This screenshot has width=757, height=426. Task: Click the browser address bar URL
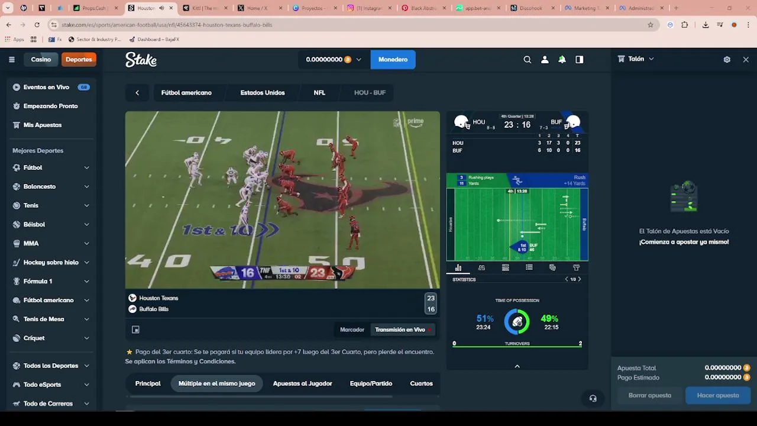167,25
